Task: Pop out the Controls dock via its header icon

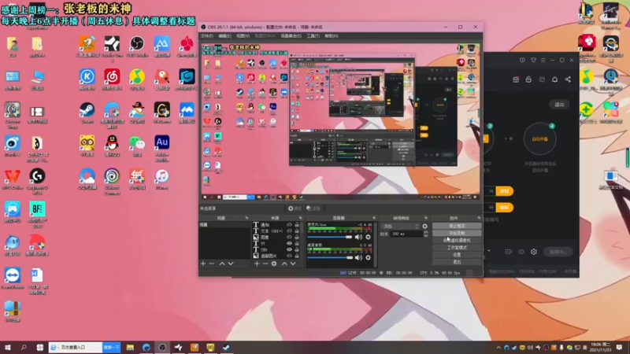Action: click(479, 218)
